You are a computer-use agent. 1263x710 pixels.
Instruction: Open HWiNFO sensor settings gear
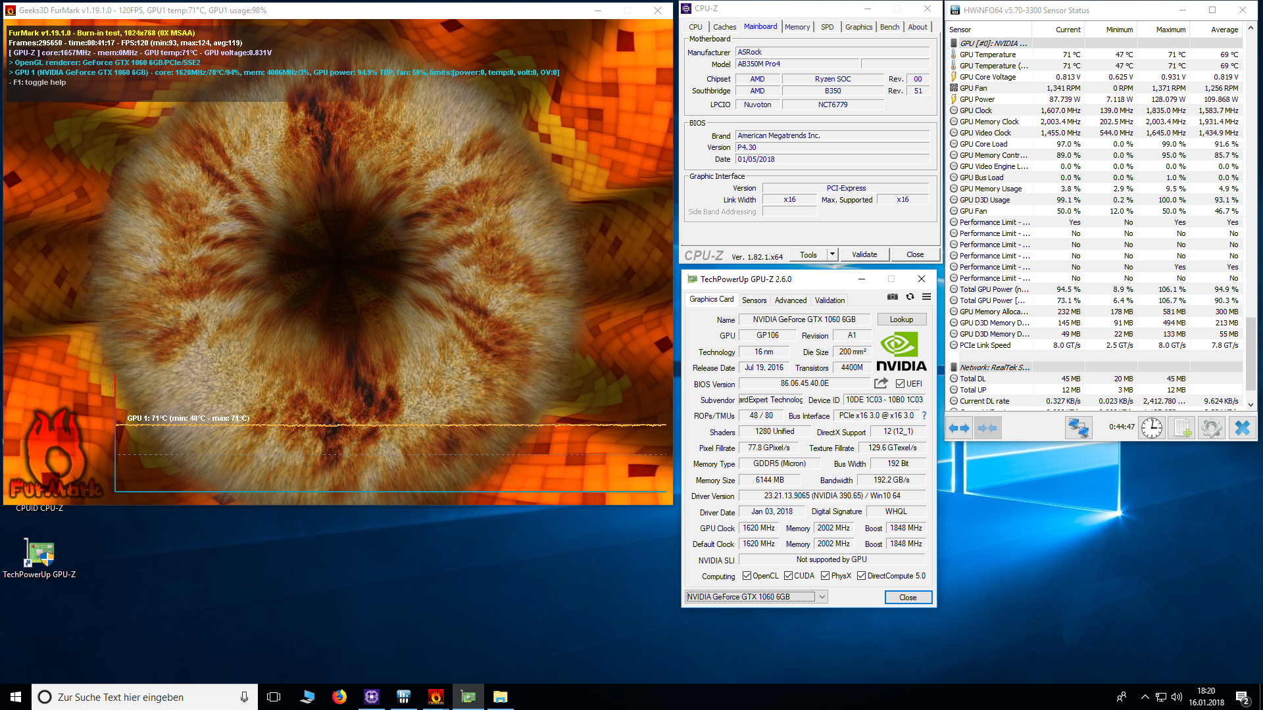pyautogui.click(x=1211, y=428)
